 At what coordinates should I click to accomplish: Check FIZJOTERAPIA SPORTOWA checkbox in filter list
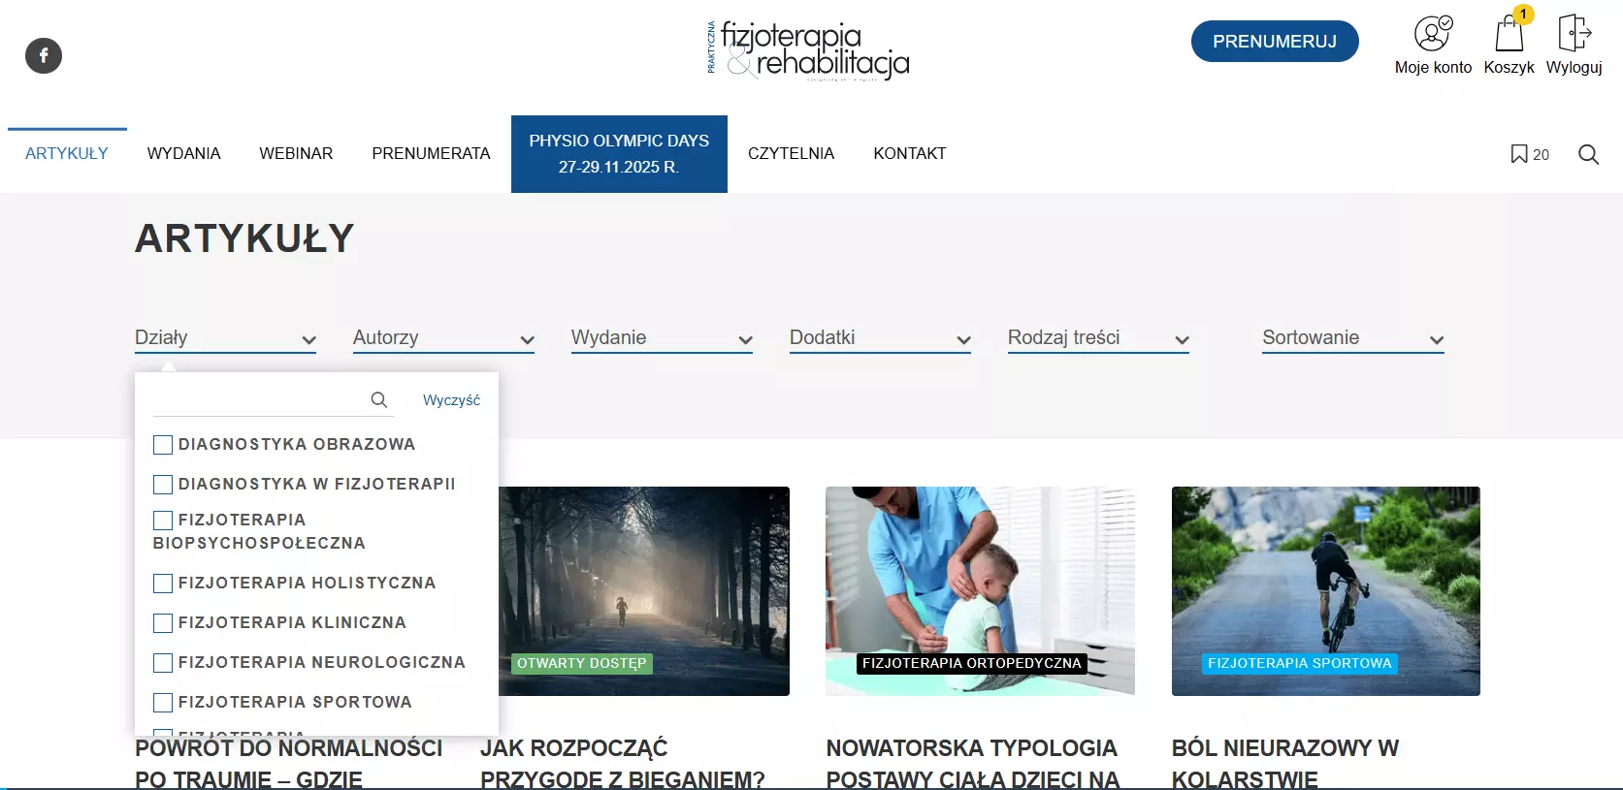[x=163, y=703]
